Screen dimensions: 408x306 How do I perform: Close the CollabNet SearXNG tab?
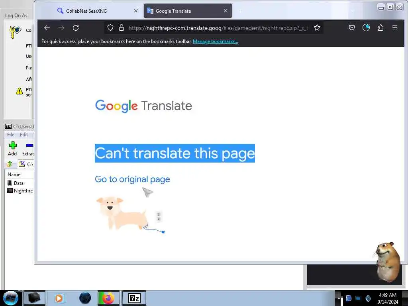(x=136, y=11)
